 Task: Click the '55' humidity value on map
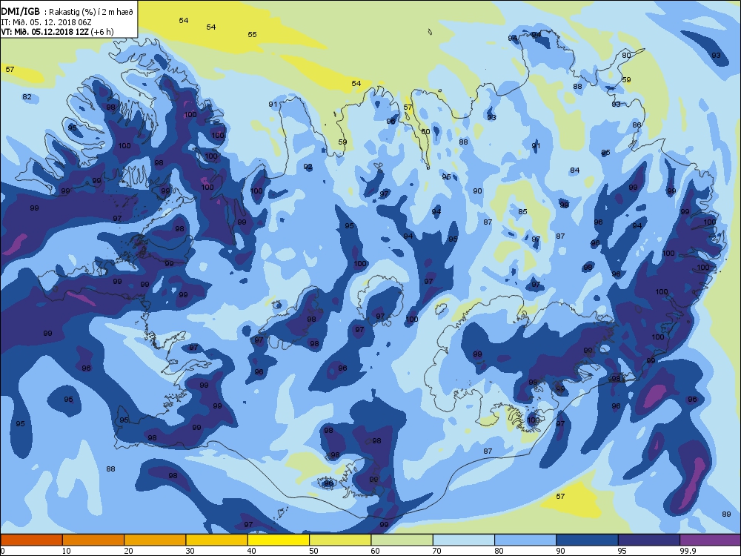click(x=253, y=35)
